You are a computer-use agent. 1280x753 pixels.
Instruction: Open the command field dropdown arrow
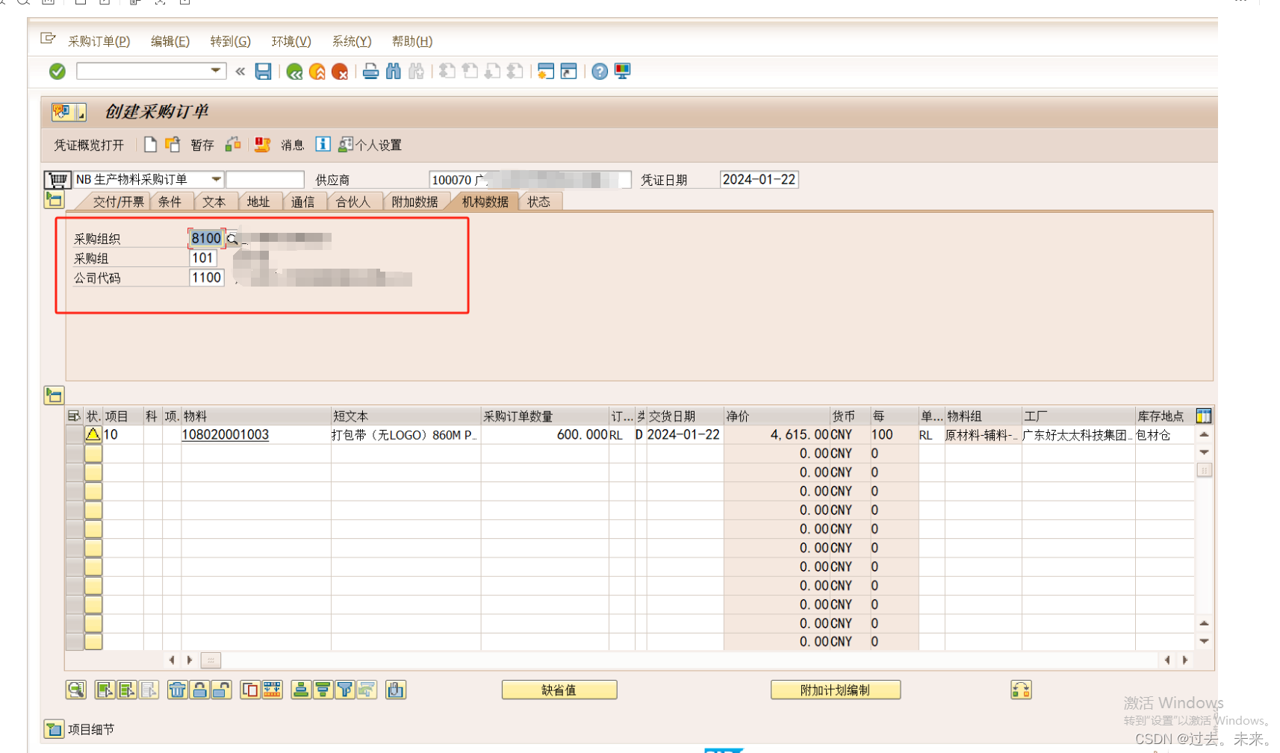(216, 71)
